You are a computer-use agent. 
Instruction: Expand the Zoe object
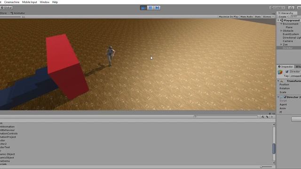[x=281, y=45]
